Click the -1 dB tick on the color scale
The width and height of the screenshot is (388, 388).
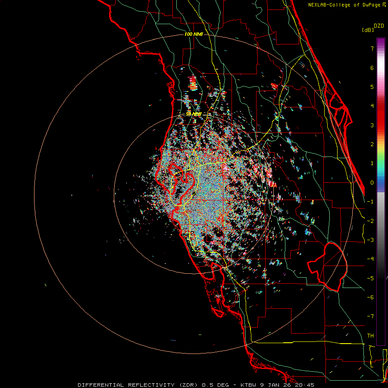370,202
